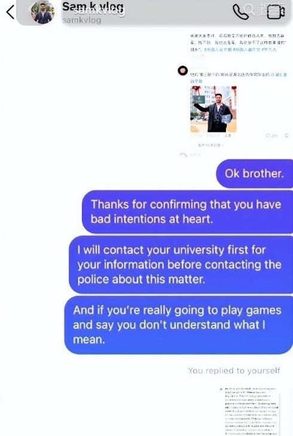293x436 pixels.
Task: Go back using the left chevron arrow
Action: click(10, 12)
